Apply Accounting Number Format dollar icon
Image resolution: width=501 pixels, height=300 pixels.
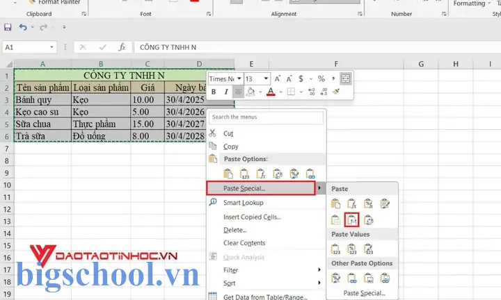[301, 78]
